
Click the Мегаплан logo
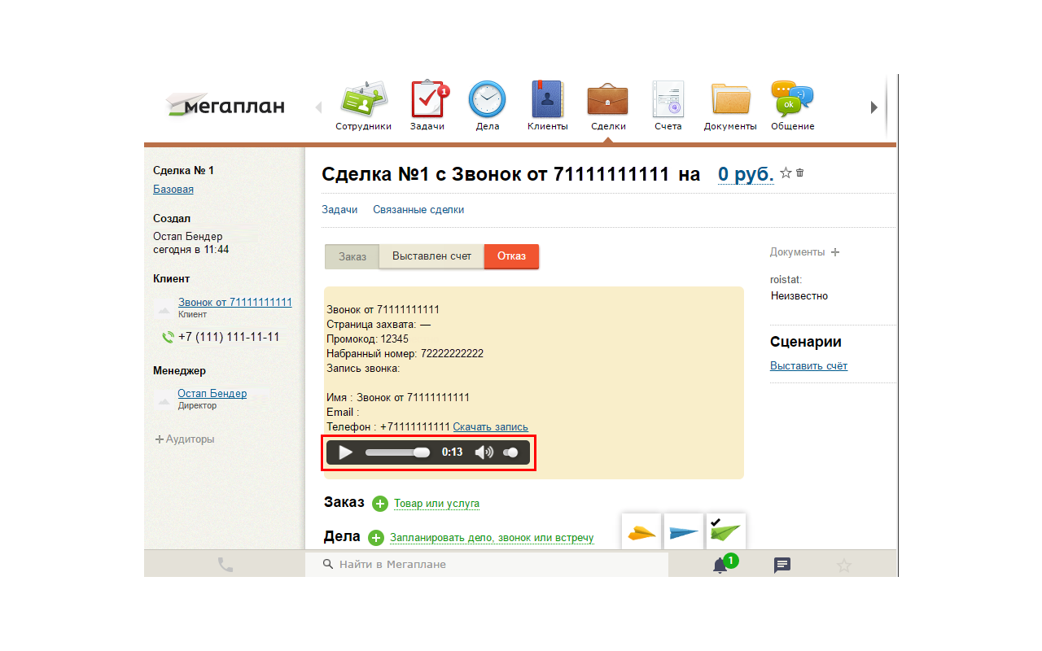tap(225, 106)
